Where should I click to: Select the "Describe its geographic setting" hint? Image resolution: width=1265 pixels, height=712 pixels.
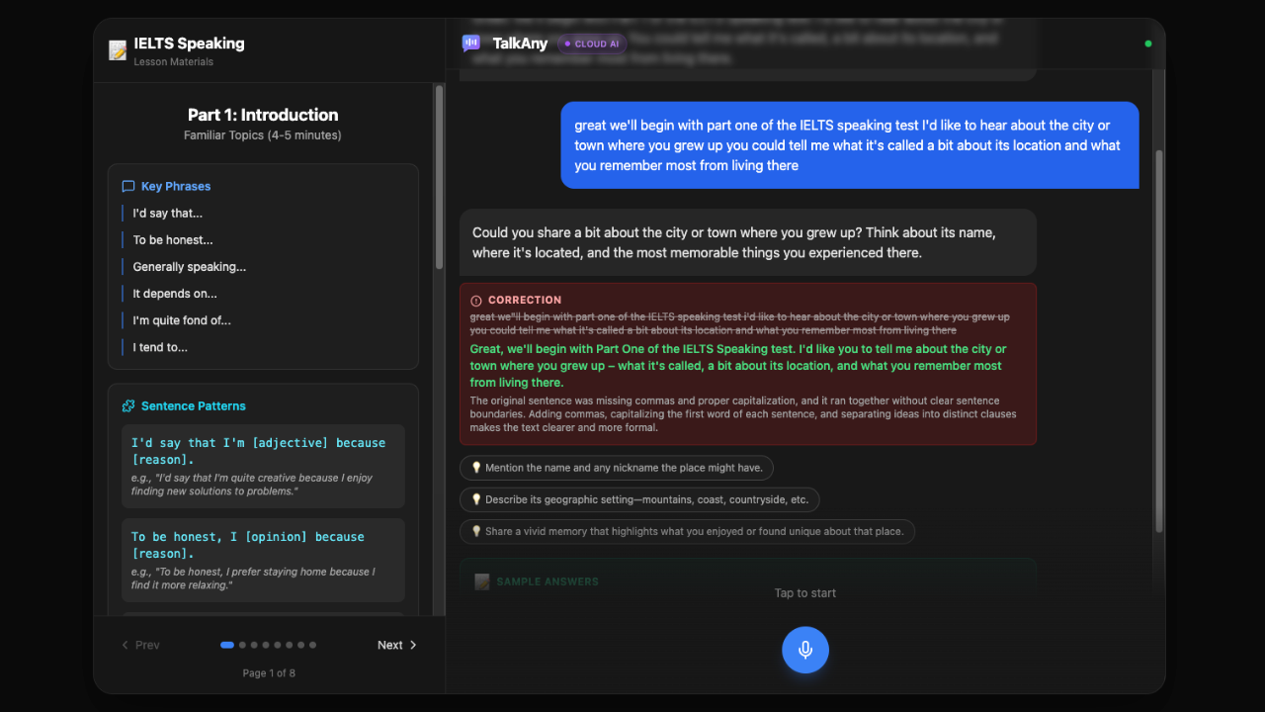coord(639,499)
